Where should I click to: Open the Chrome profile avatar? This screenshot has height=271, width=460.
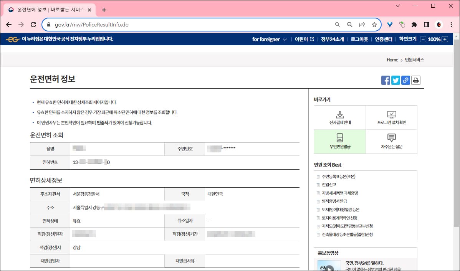click(439, 25)
